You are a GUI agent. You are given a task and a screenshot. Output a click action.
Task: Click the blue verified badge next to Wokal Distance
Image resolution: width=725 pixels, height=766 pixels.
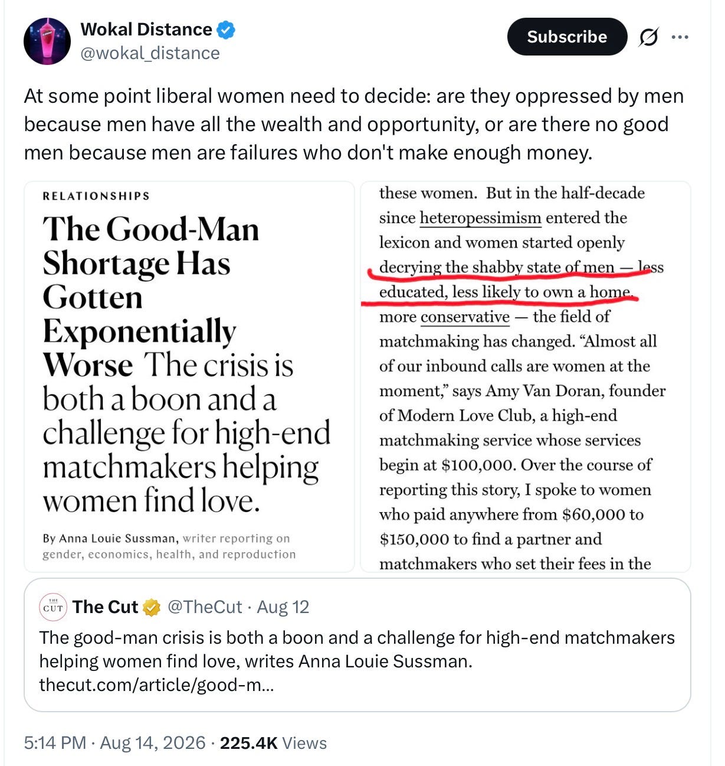coord(226,30)
